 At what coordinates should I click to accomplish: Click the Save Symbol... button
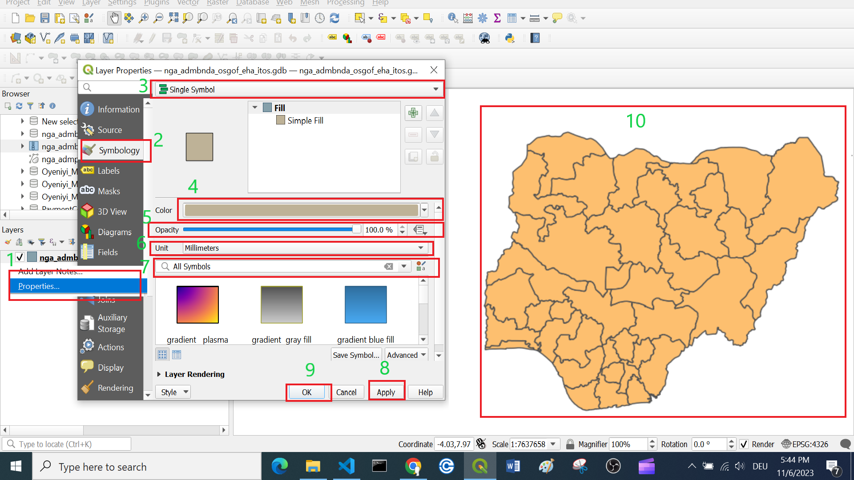tap(356, 355)
